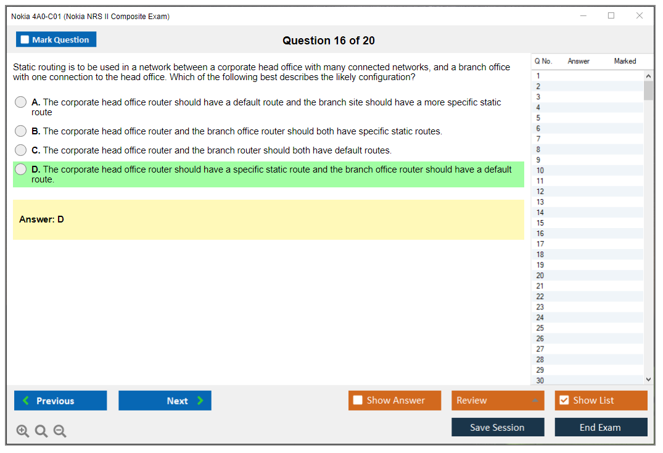The height and width of the screenshot is (453, 663).
Task: Click the zoom in magnifier icon
Action: click(x=23, y=431)
